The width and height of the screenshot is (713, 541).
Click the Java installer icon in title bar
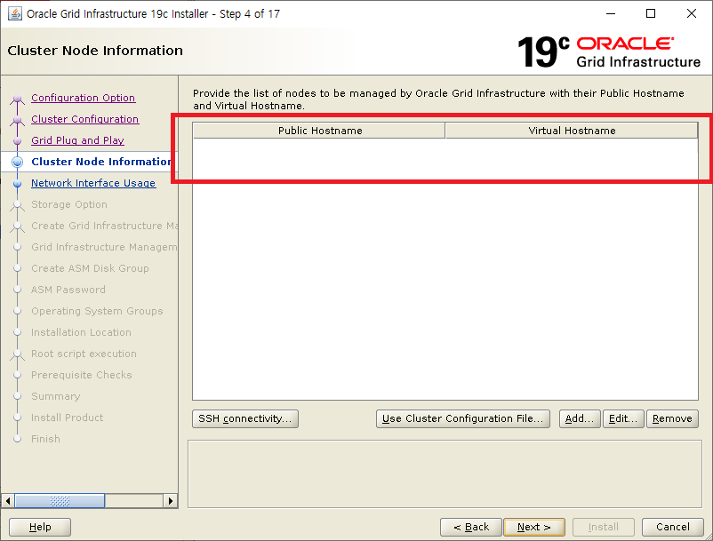[x=15, y=13]
